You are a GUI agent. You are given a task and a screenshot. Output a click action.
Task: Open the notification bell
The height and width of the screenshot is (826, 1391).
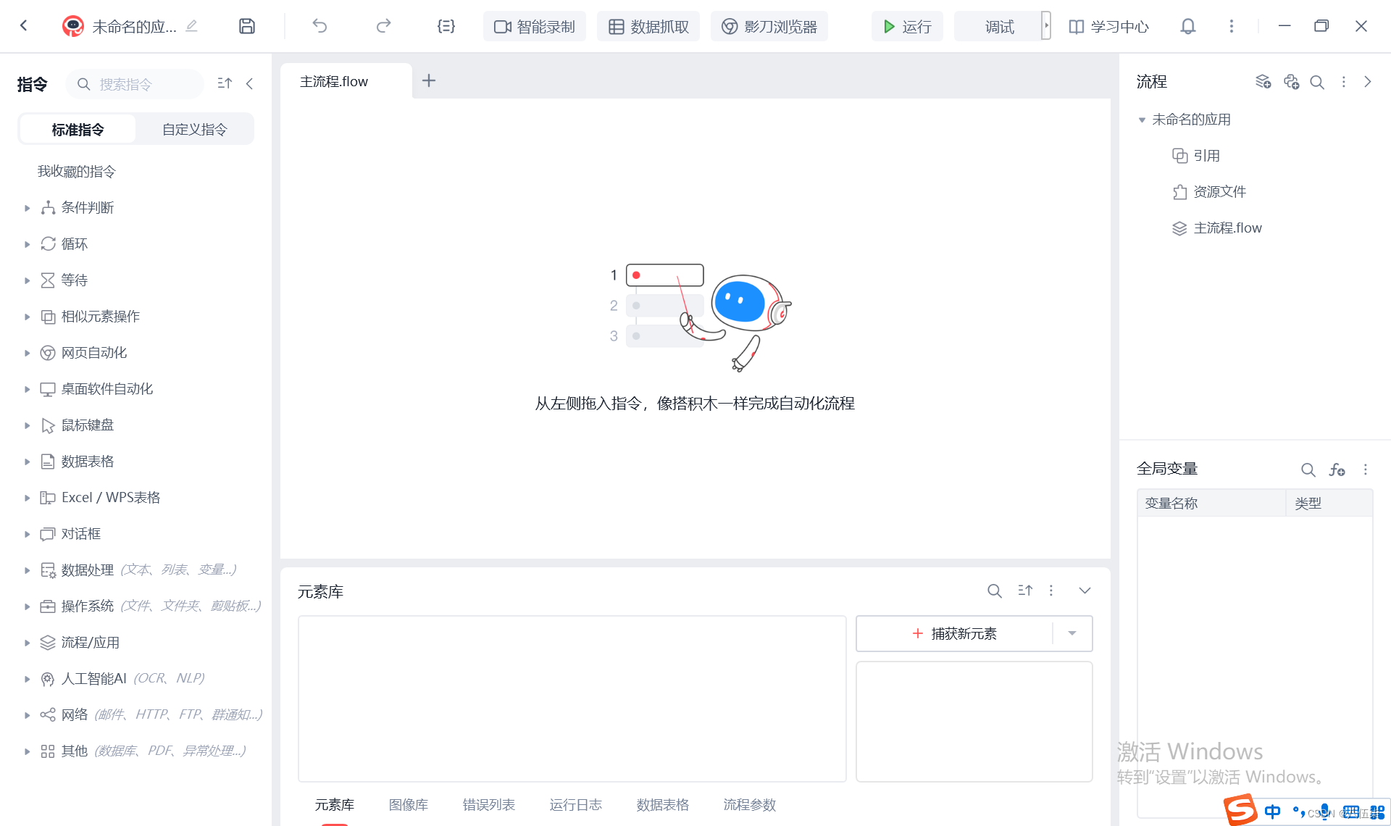[1187, 27]
